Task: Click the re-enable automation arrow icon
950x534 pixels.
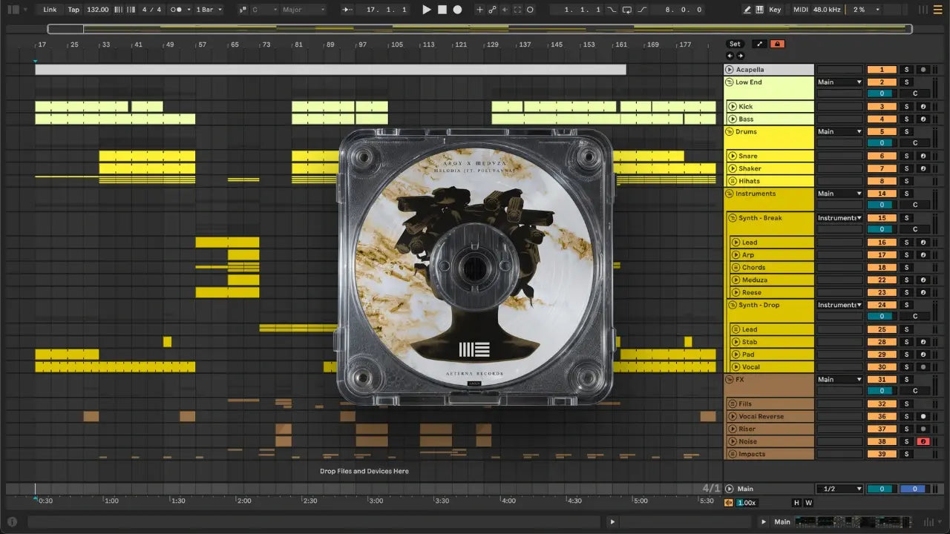Action: click(505, 10)
